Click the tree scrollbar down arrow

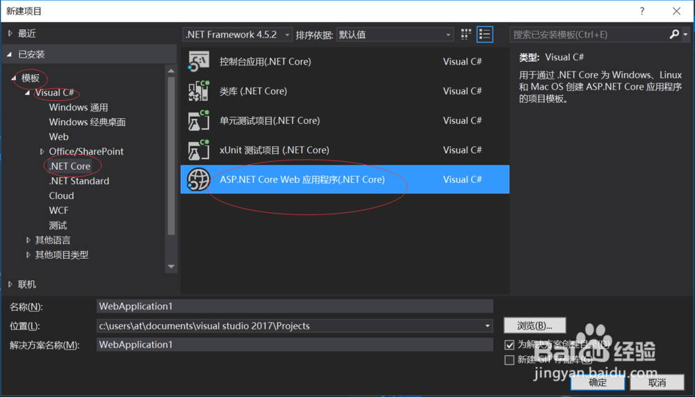pos(171,266)
